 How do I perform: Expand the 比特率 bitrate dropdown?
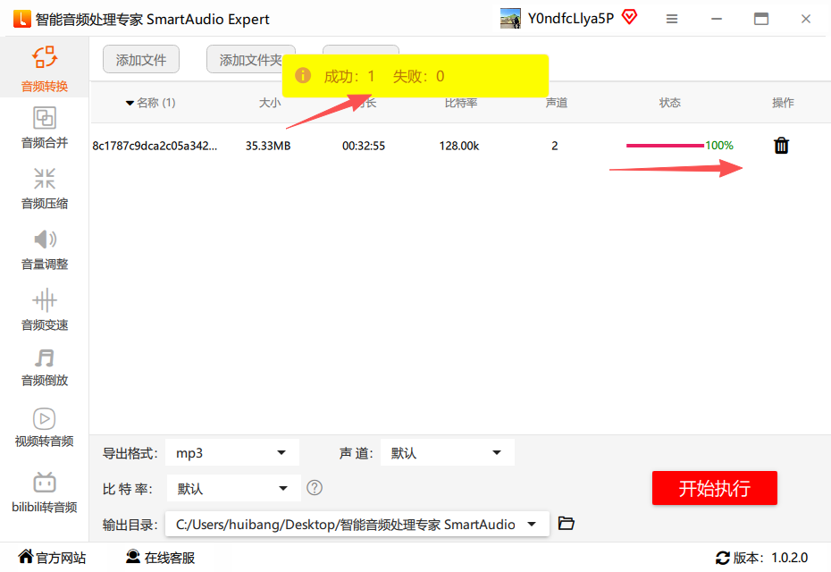[x=232, y=489]
